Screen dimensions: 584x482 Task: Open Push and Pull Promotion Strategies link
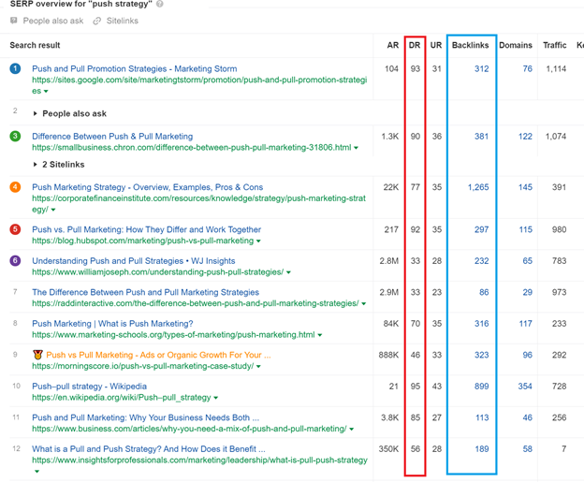tap(135, 69)
